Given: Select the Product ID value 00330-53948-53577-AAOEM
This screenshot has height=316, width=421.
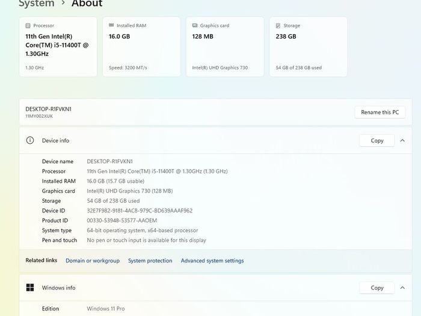Looking at the screenshot, I should tap(122, 221).
